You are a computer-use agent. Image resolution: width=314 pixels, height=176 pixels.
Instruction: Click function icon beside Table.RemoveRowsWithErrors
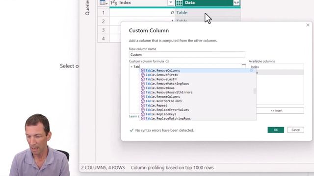[143, 92]
